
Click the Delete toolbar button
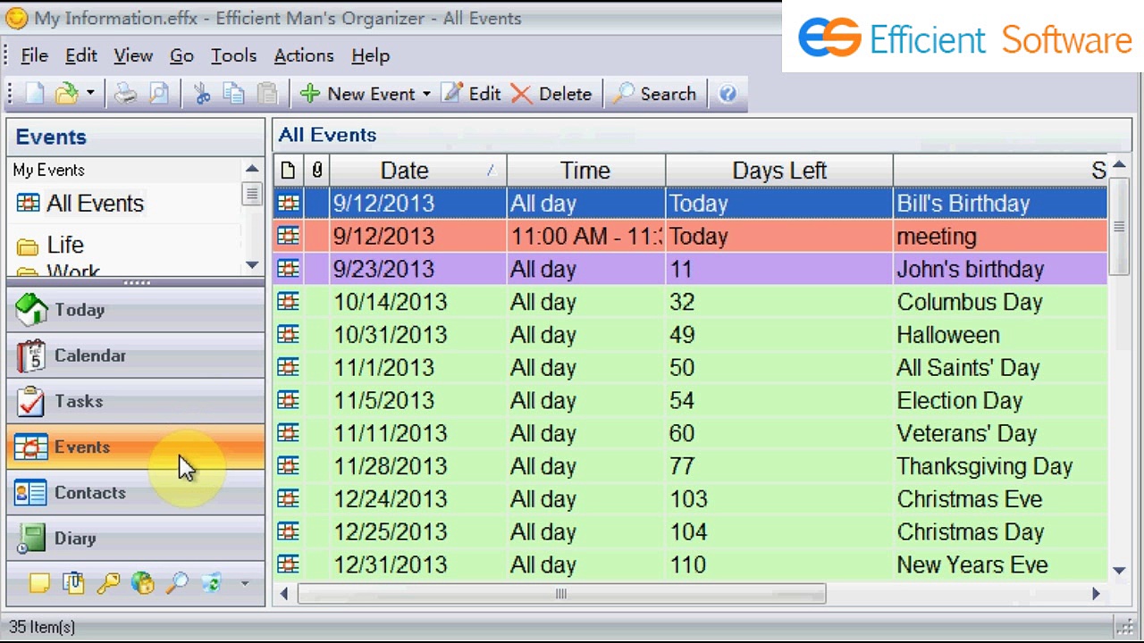tap(551, 94)
